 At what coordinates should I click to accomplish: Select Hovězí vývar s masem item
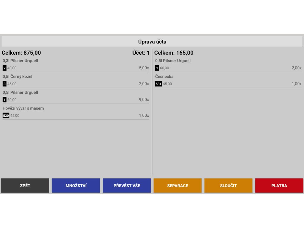pos(76,112)
